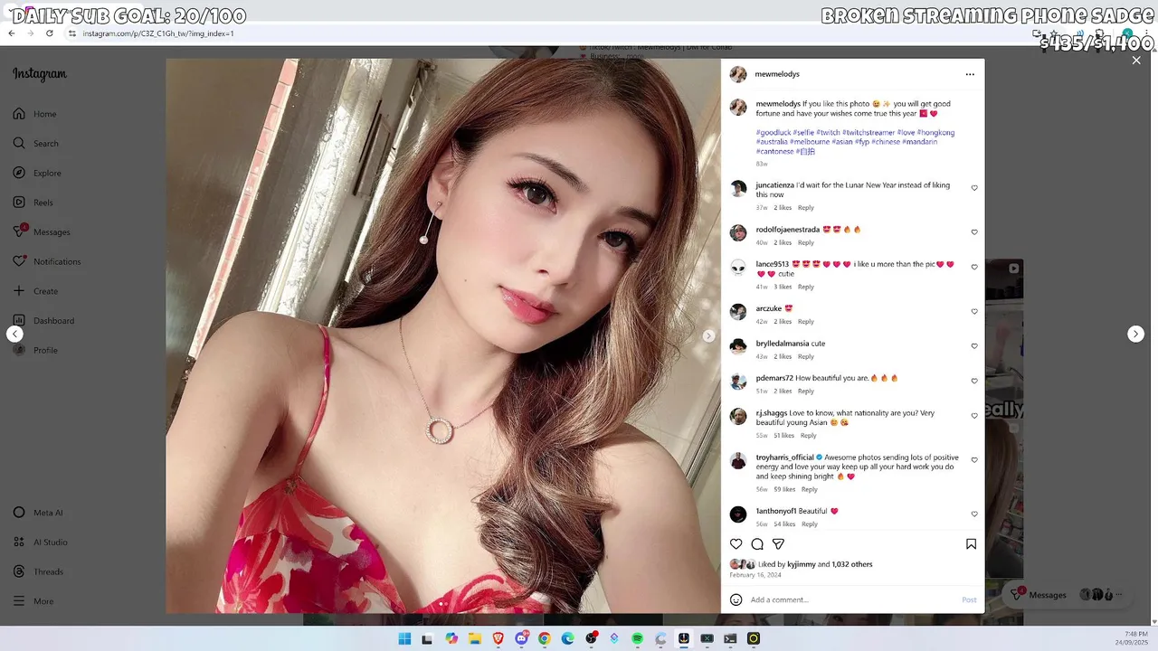Open OBS Studio from the taskbar
This screenshot has height=651, width=1158.
click(591, 638)
